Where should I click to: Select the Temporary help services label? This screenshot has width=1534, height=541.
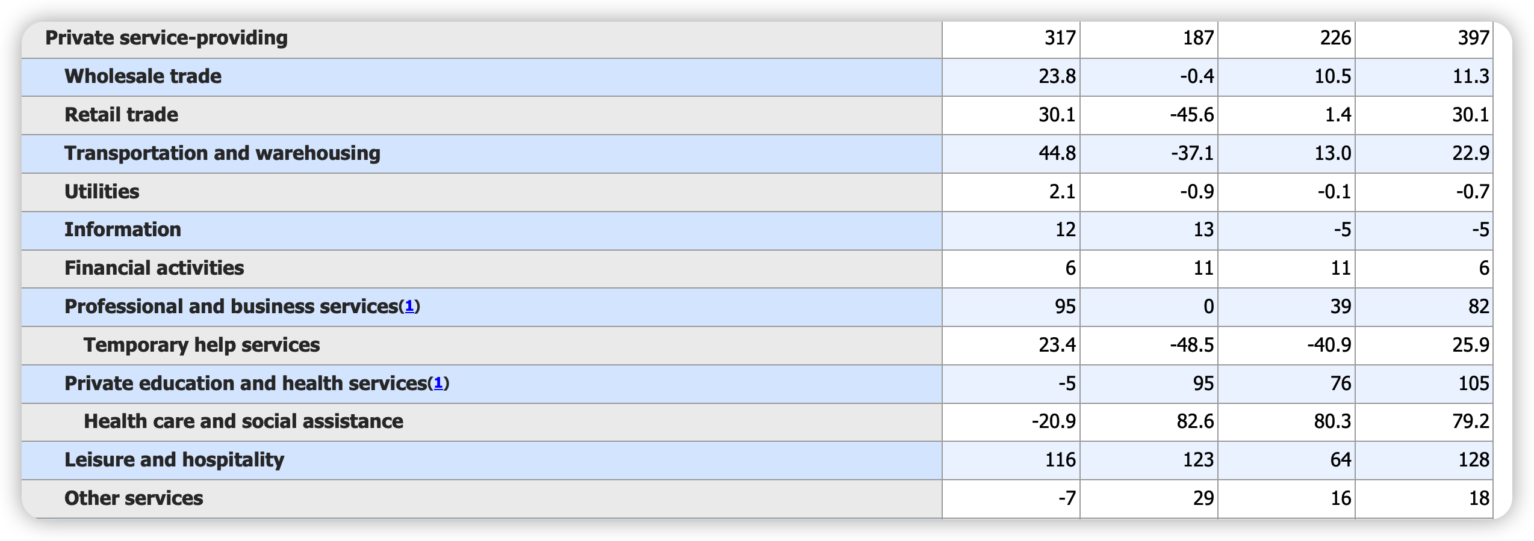202,345
